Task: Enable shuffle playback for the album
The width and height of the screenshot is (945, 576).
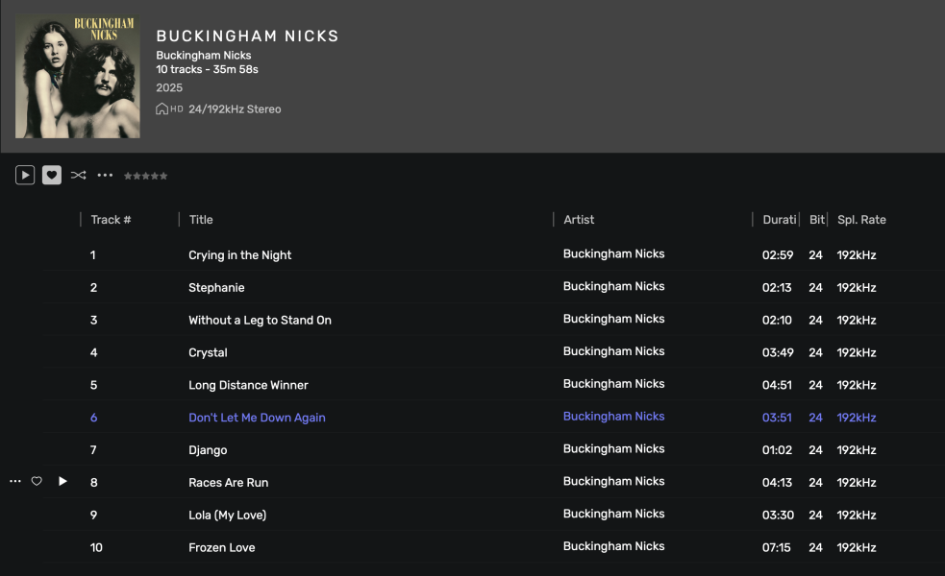Action: [79, 175]
